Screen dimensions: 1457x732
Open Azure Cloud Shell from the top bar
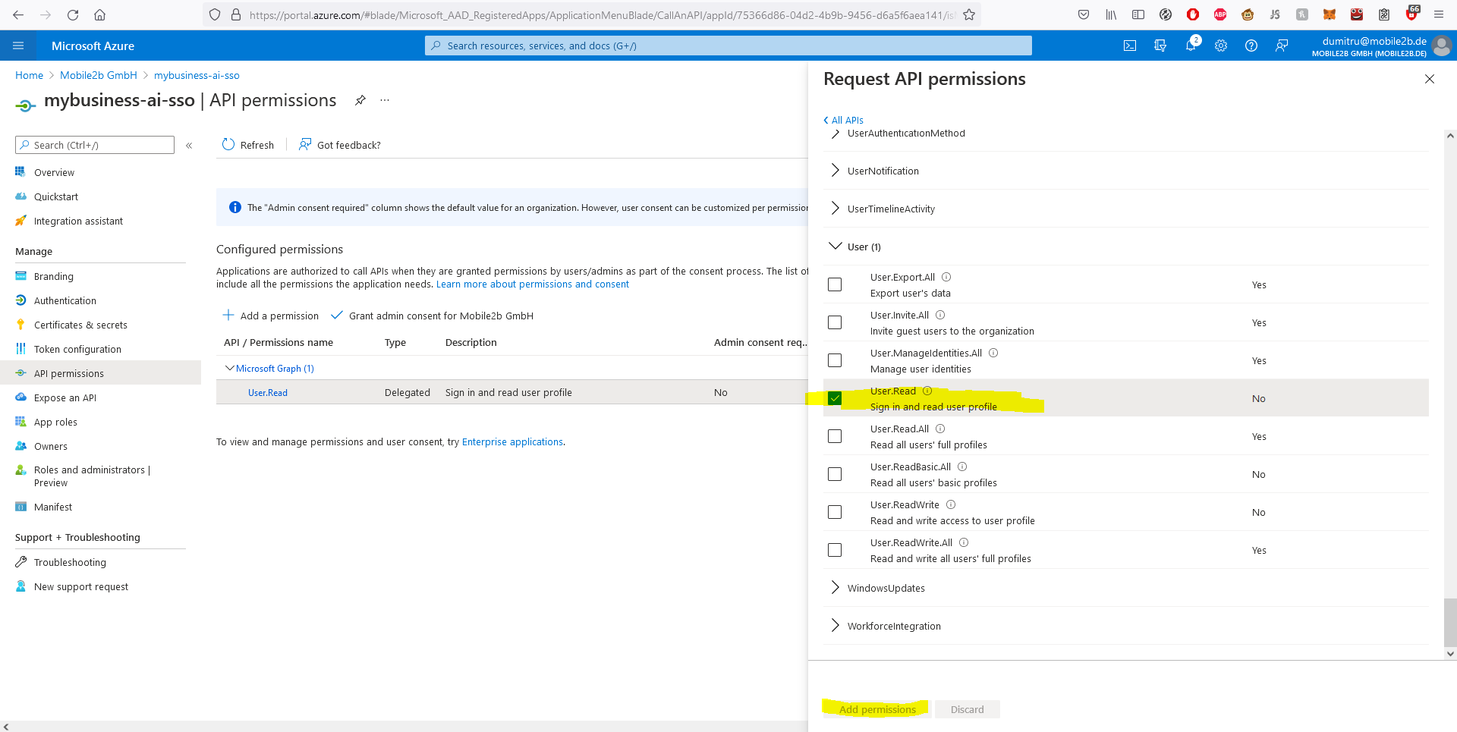point(1130,46)
